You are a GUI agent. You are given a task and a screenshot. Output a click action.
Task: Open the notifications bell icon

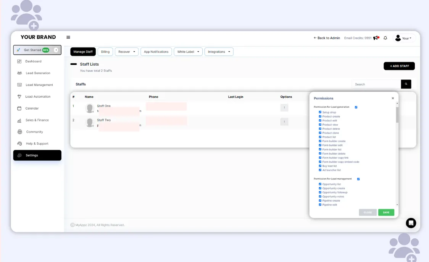(385, 38)
